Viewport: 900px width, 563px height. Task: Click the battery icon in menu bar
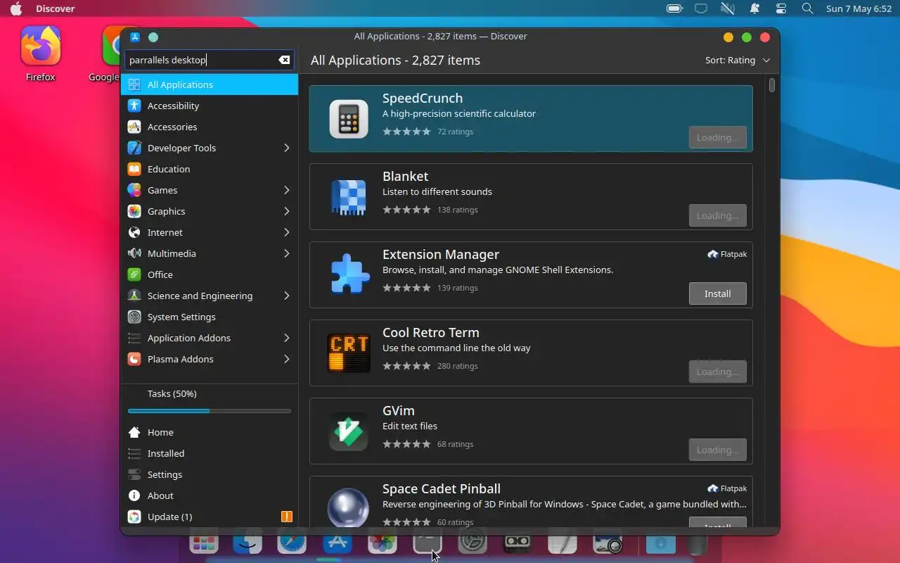pyautogui.click(x=674, y=8)
